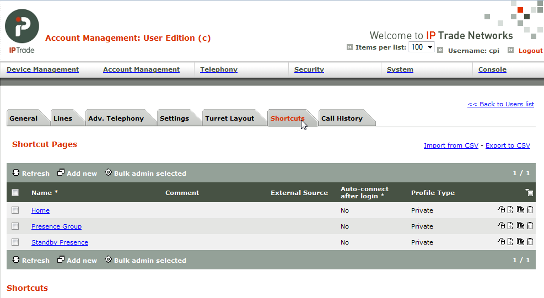Screen dimensions: 544x298
Task: Go back to Users list
Action: [500, 104]
